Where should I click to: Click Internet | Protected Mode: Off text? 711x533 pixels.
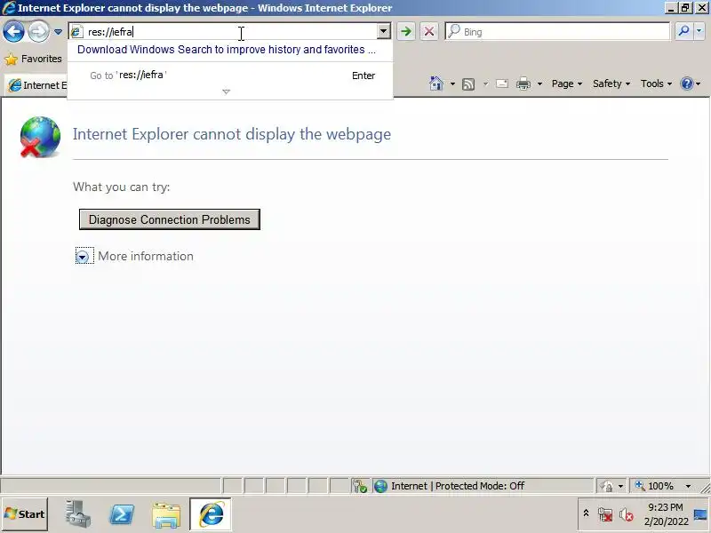click(458, 486)
